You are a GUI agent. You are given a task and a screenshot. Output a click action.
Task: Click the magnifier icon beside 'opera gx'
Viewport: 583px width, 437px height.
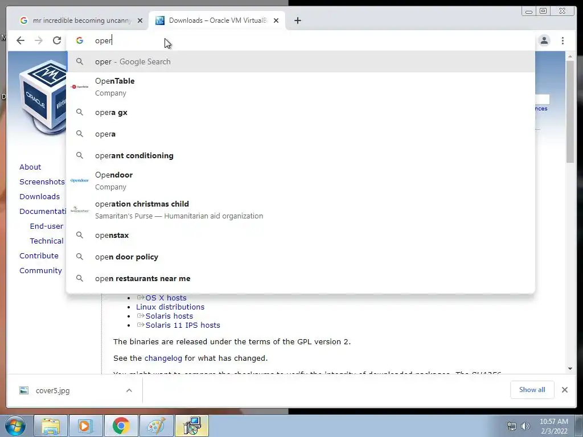click(80, 112)
